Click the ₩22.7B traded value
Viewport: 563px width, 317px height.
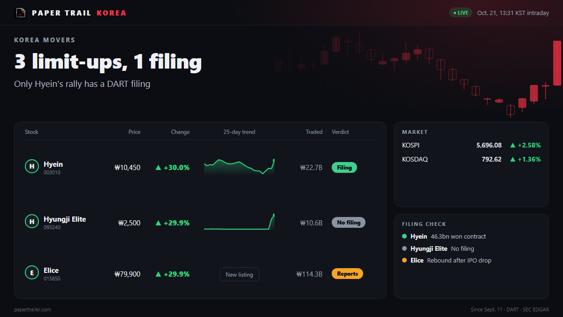[312, 168]
